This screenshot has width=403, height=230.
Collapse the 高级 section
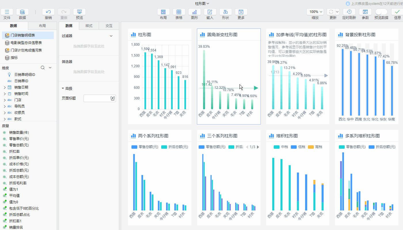63,89
